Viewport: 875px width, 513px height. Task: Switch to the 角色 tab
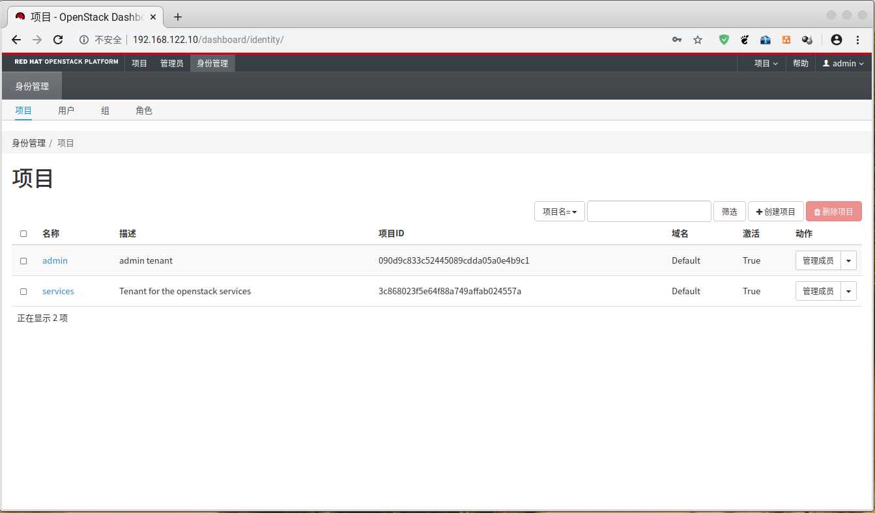[144, 111]
